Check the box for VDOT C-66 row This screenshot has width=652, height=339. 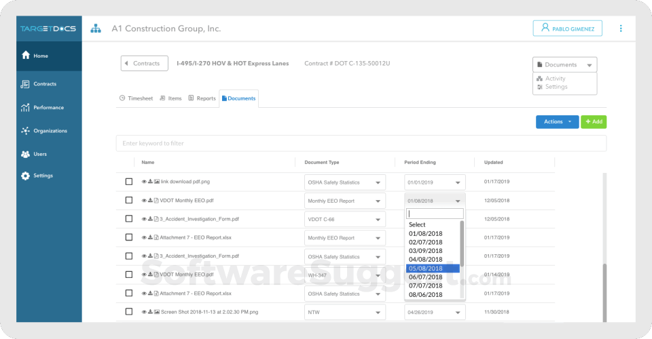click(129, 219)
